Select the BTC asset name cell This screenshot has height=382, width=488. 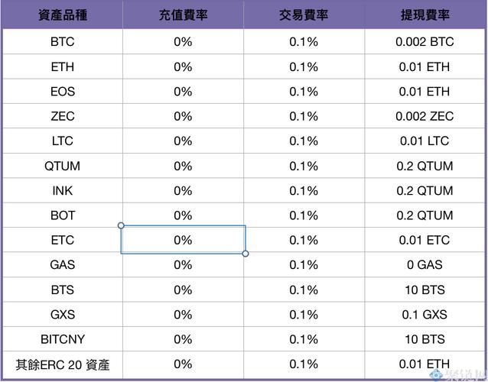click(63, 42)
